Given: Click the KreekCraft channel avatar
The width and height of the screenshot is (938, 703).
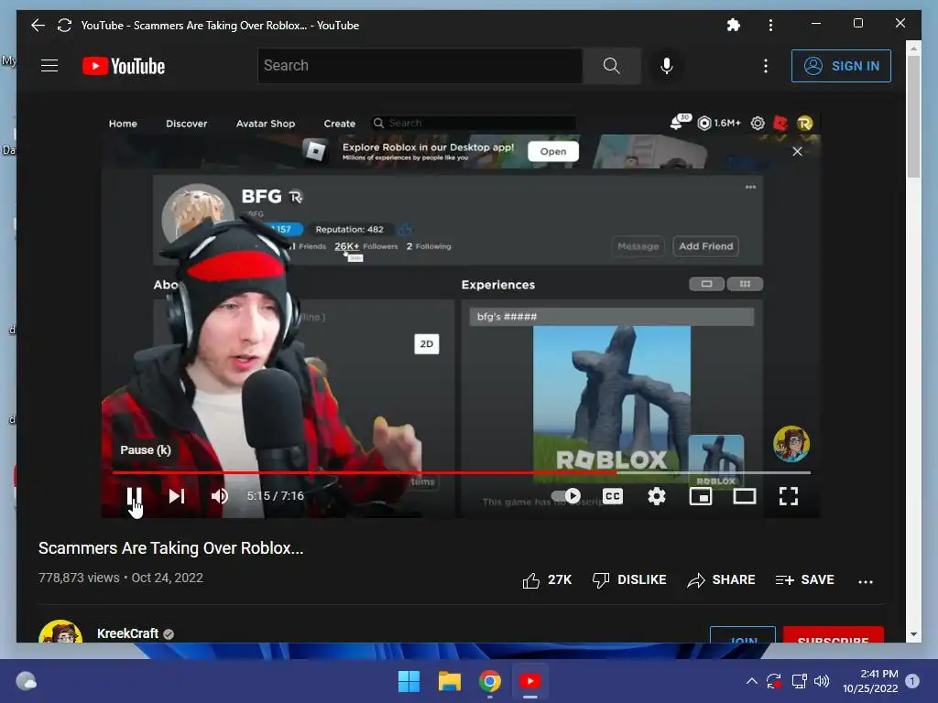Looking at the screenshot, I should click(60, 632).
